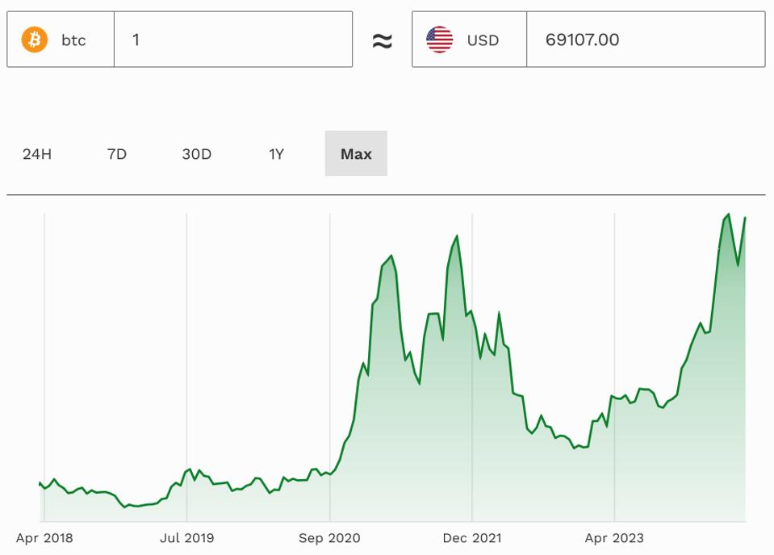The image size is (774, 555).
Task: Open the btc currency selector
Action: [x=61, y=40]
